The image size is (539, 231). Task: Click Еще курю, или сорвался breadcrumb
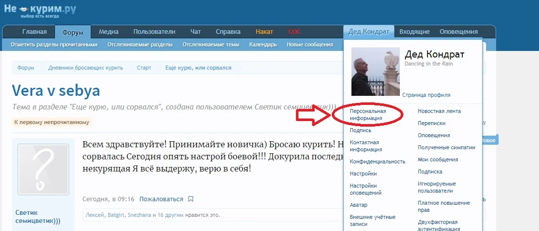pos(198,68)
